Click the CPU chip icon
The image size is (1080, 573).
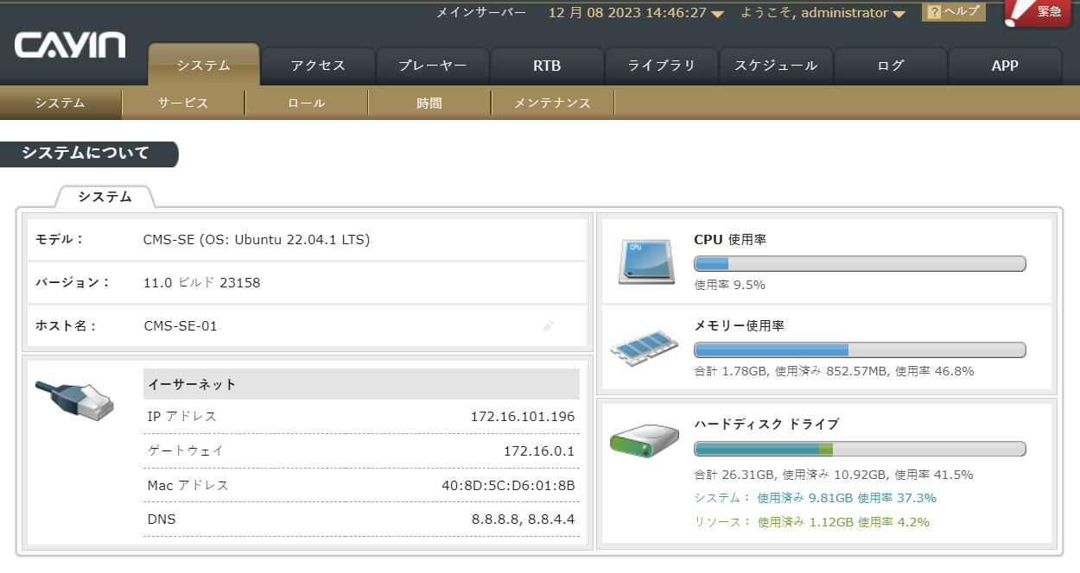[646, 261]
